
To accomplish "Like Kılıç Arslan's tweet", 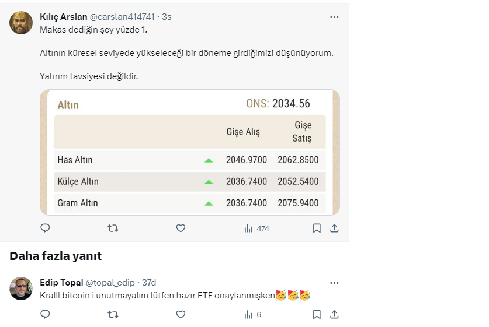I will 181,228.
